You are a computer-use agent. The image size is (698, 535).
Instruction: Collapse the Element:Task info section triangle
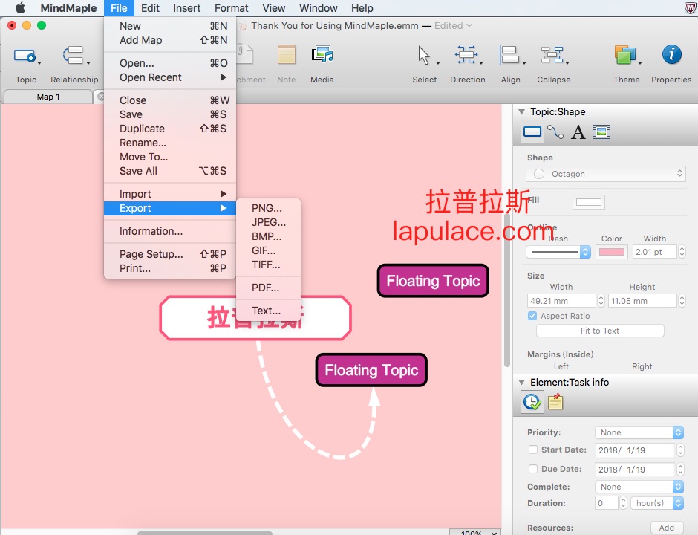(521, 382)
